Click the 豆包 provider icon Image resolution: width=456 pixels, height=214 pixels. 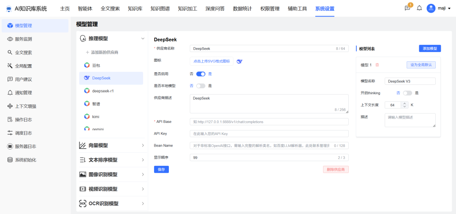[87, 65]
